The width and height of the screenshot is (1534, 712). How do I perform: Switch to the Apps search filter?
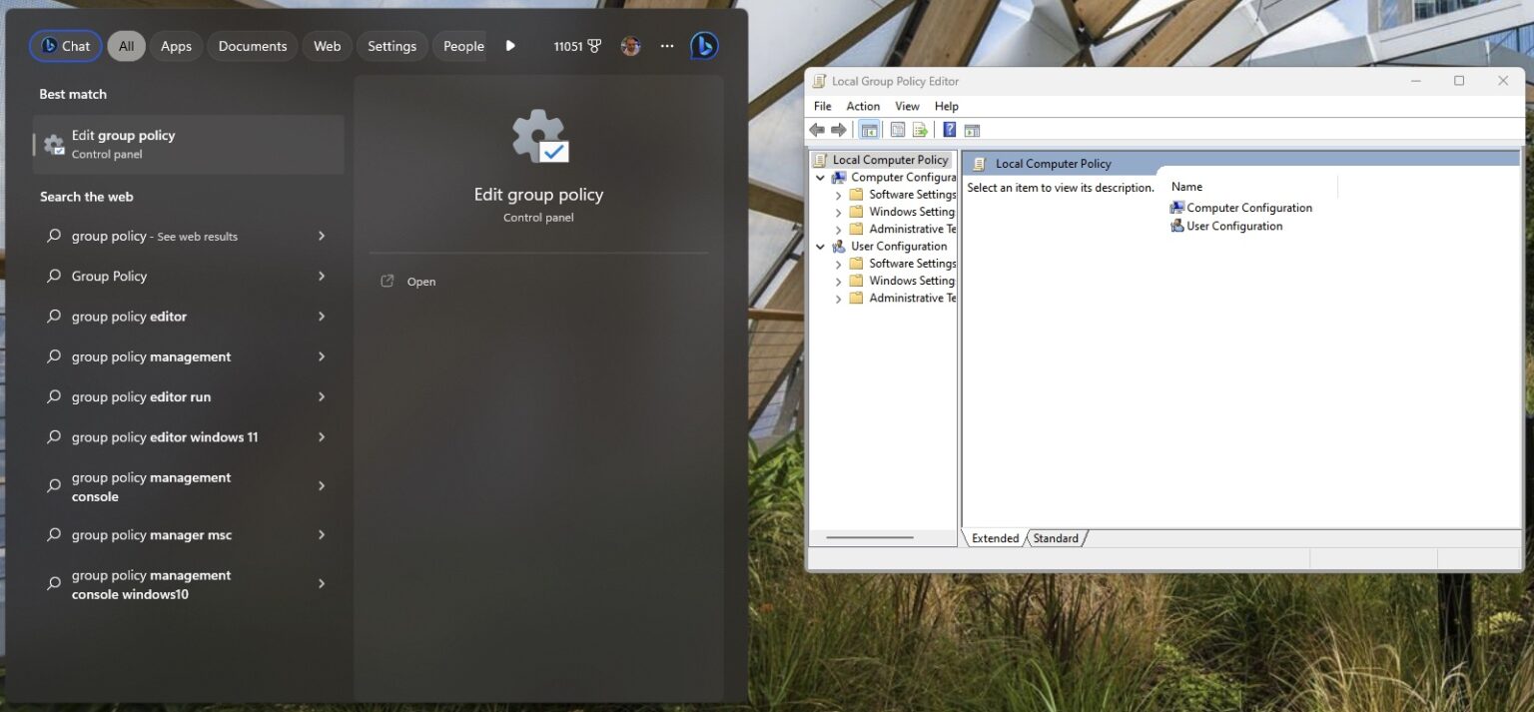click(176, 45)
